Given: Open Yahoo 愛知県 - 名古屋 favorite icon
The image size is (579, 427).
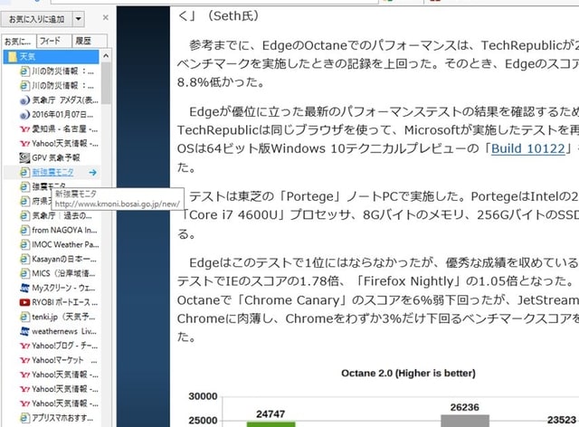Looking at the screenshot, I should pyautogui.click(x=24, y=129).
